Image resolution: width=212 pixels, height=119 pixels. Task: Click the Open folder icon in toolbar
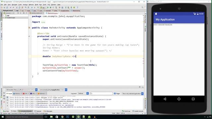click(2, 8)
